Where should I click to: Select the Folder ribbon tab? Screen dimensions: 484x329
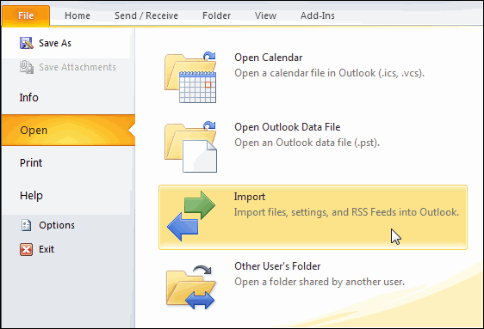coord(217,15)
